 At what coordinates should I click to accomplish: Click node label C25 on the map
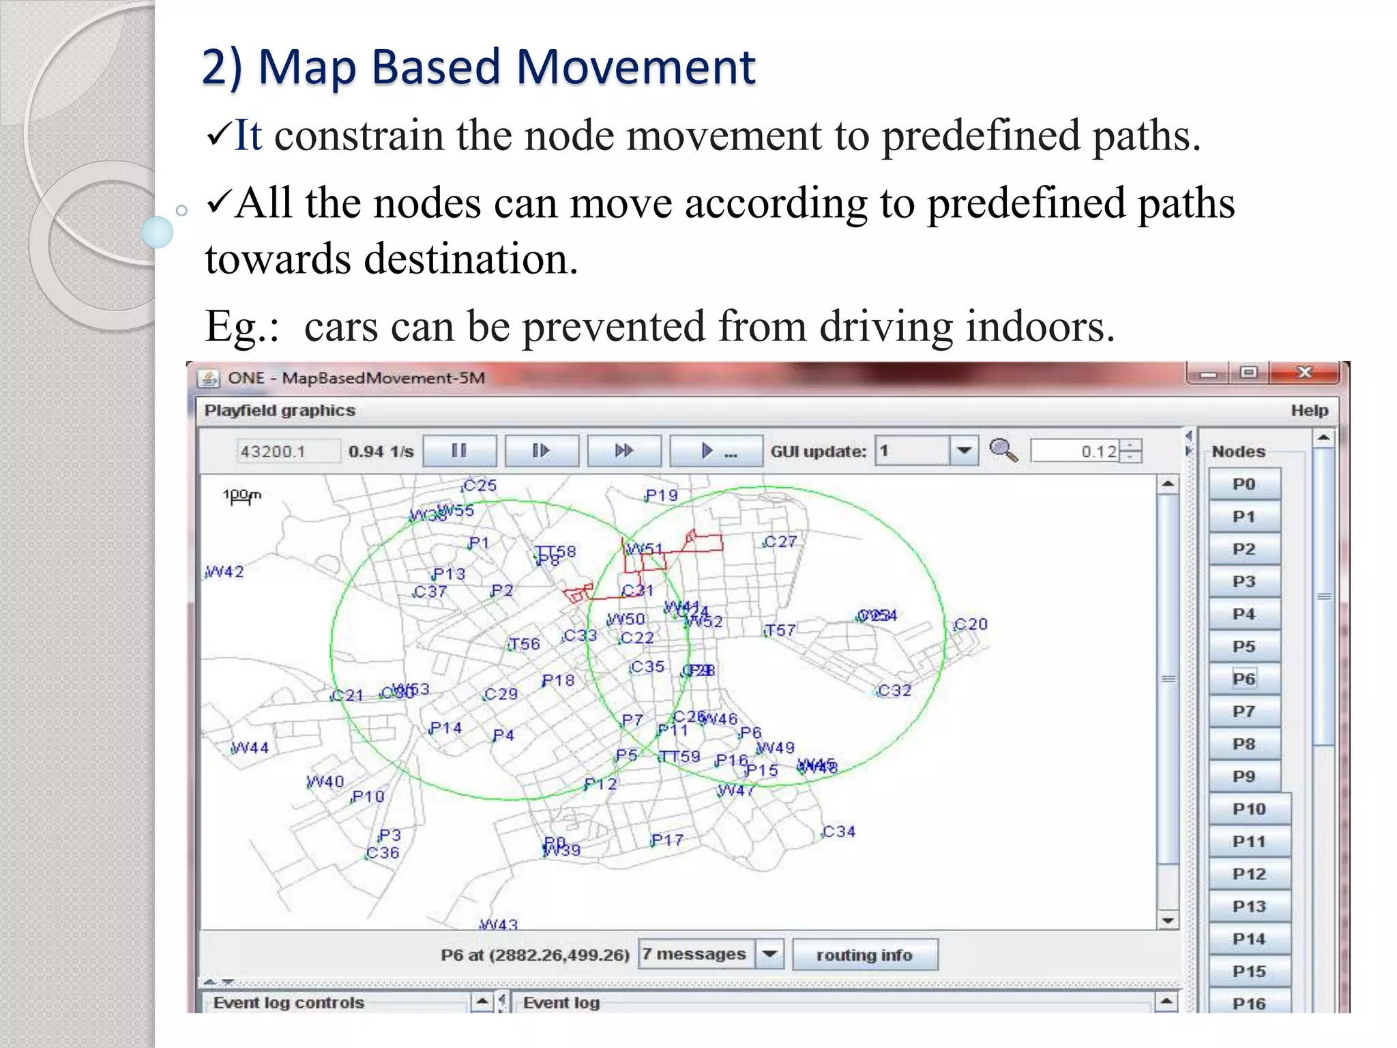(x=480, y=486)
